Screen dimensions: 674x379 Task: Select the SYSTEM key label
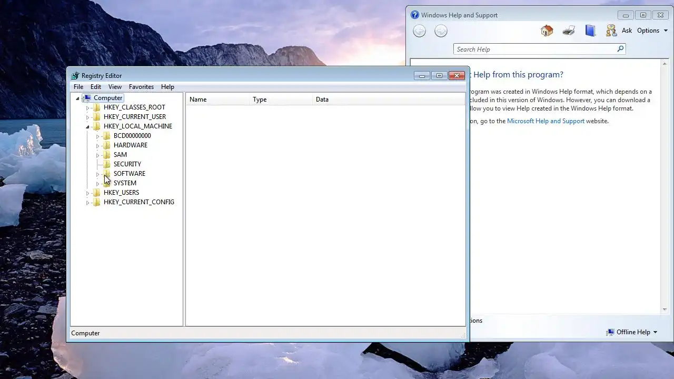tap(125, 183)
